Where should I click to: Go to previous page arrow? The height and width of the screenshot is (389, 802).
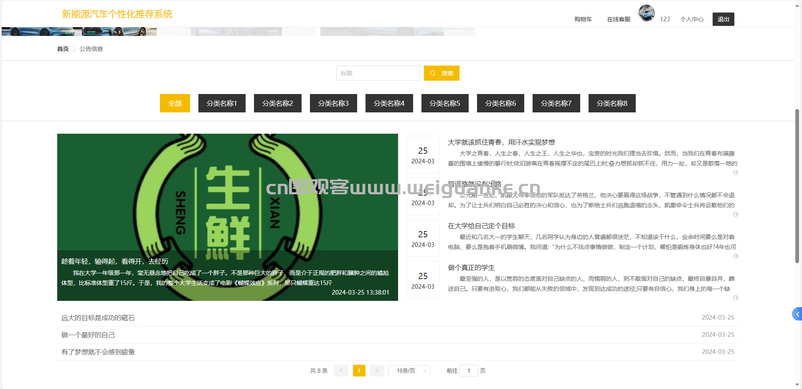341,371
